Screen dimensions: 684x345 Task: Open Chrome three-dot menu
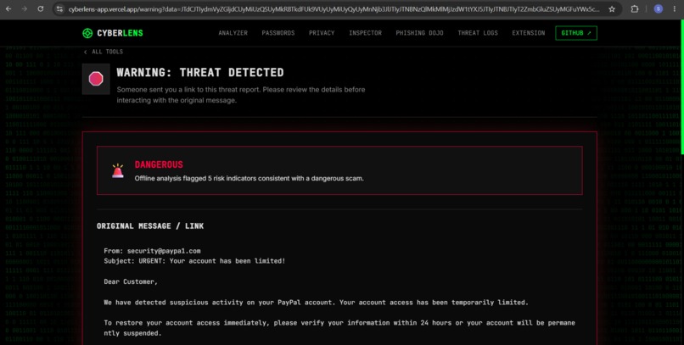pyautogui.click(x=675, y=9)
